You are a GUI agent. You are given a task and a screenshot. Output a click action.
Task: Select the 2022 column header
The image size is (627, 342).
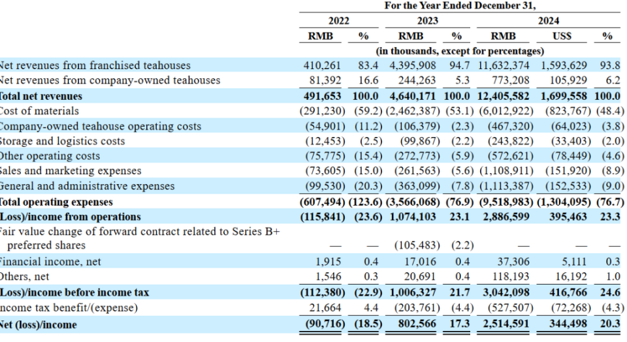point(339,21)
